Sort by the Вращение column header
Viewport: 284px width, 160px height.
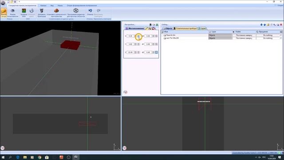tap(268, 32)
